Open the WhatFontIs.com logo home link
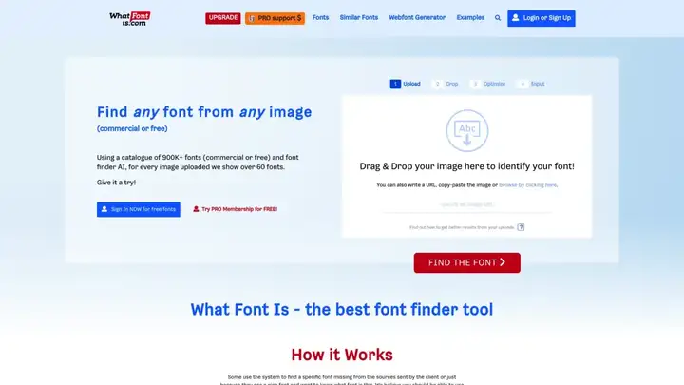The height and width of the screenshot is (385, 684). pos(130,18)
